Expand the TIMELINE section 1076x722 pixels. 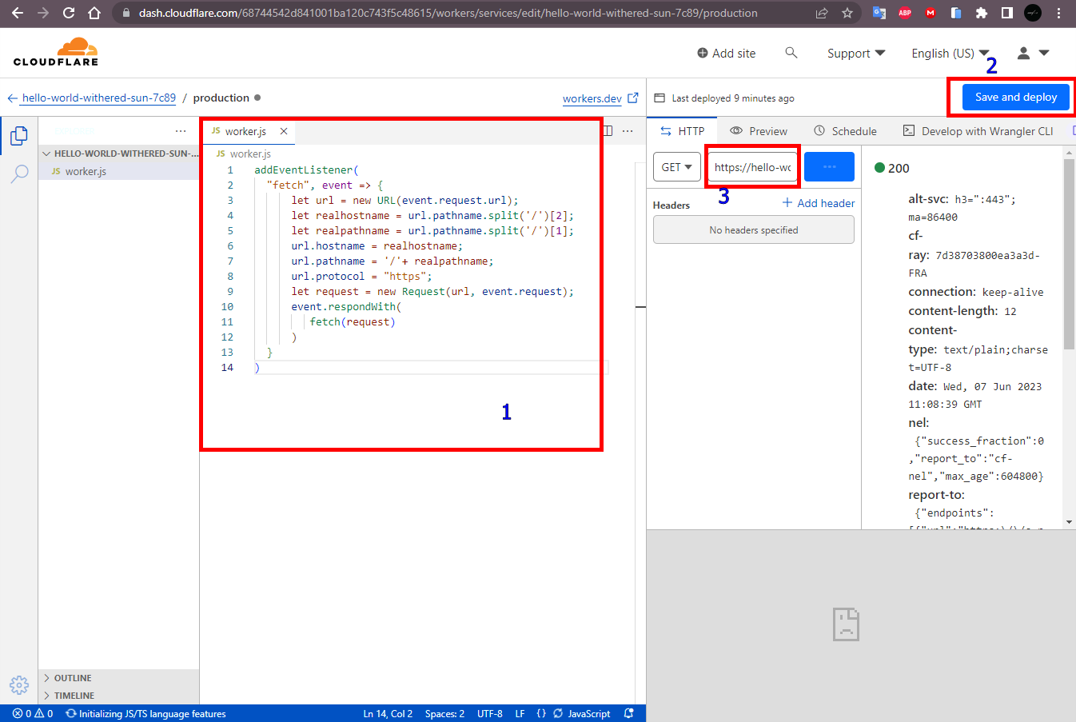coord(118,696)
